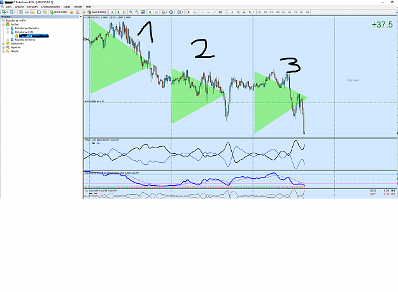Collapse the RoboForex-ECN server node

(x=8, y=32)
